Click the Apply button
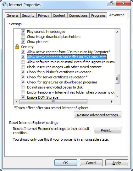Viewport: 133px width, 171px height. pyautogui.click(x=117, y=163)
